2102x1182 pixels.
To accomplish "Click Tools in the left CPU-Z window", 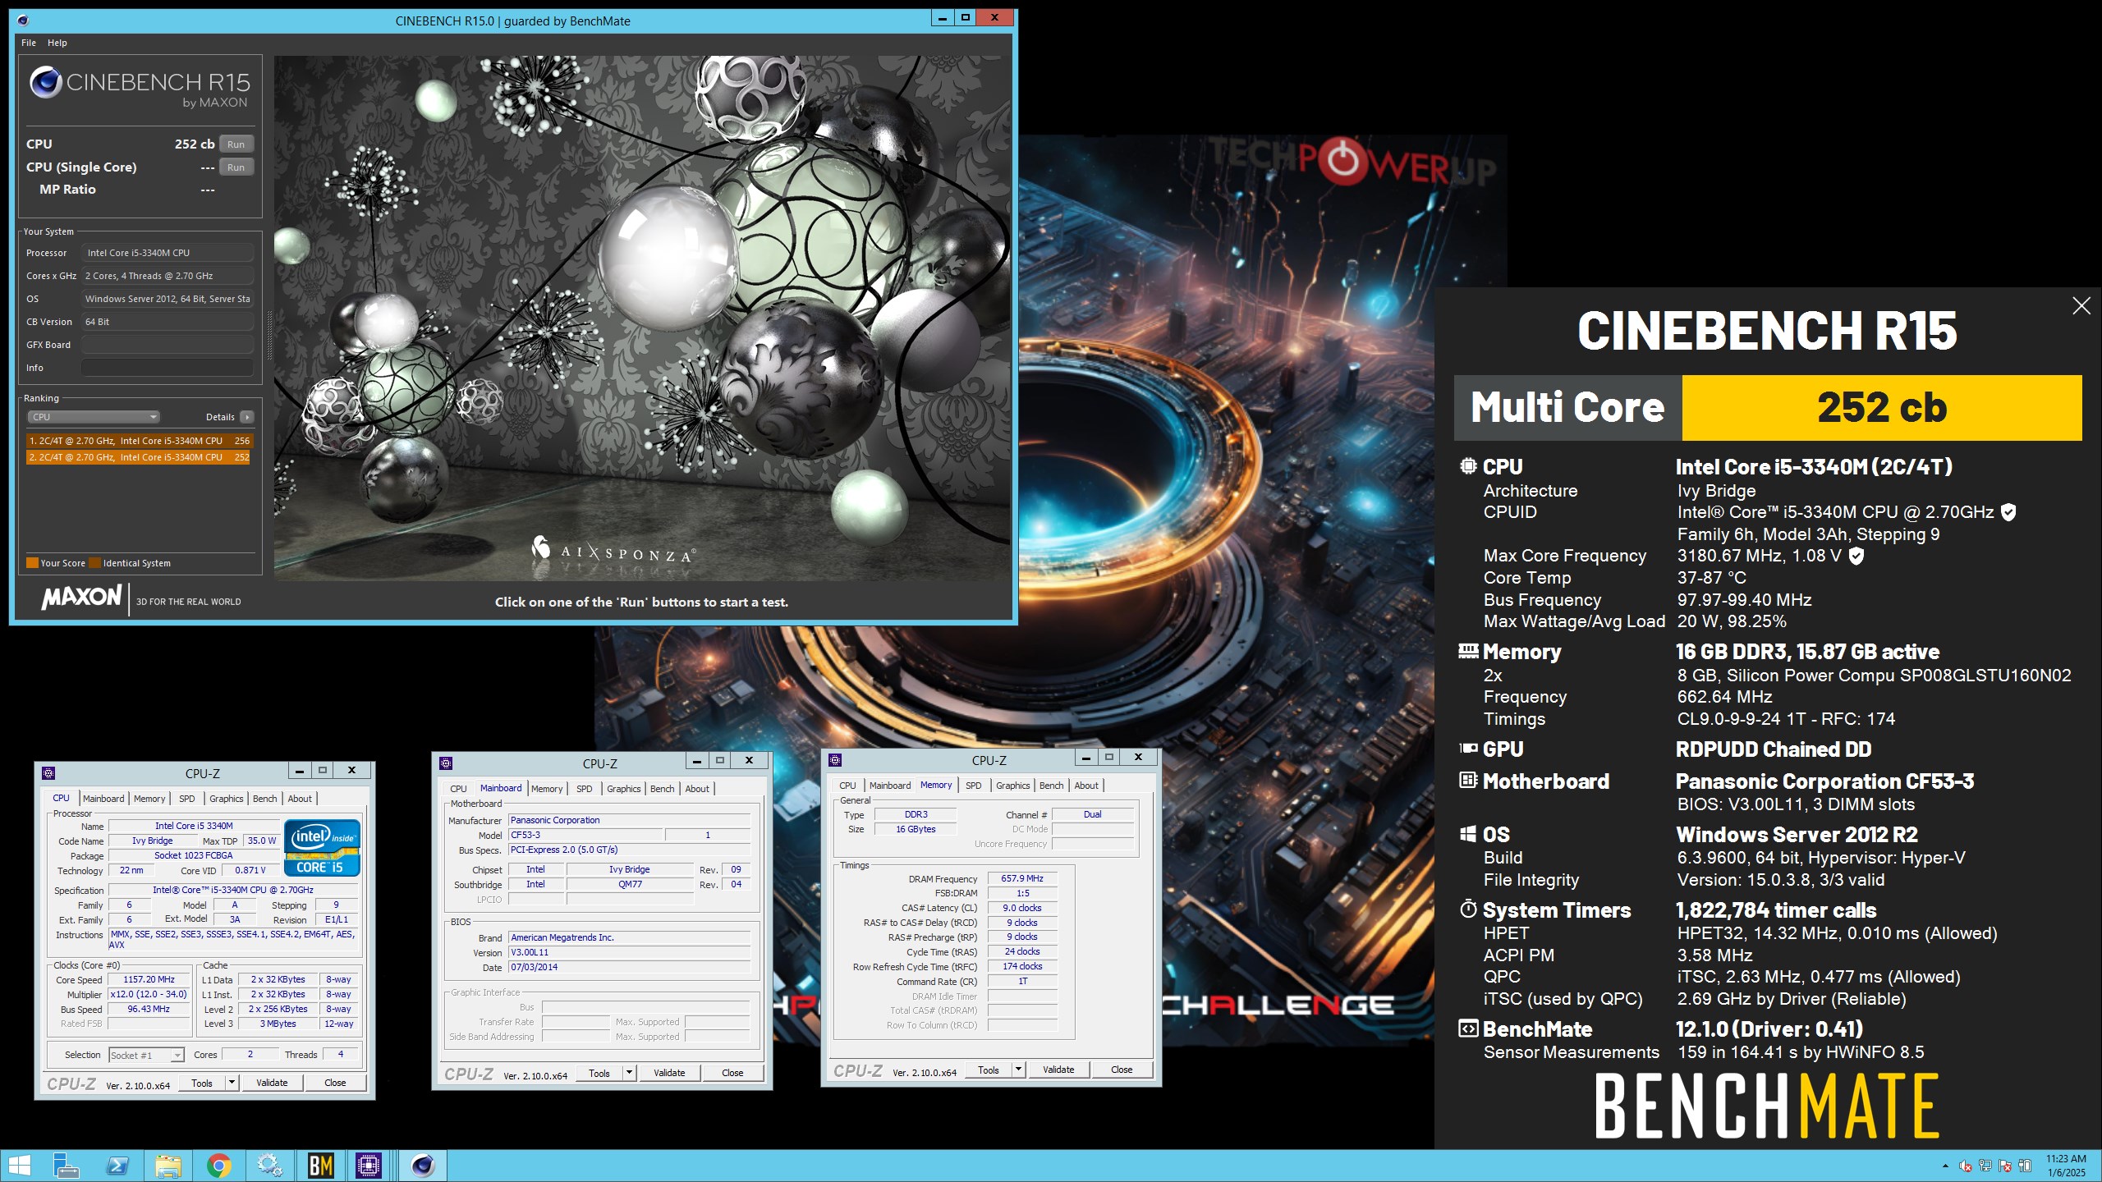I will tap(202, 1083).
